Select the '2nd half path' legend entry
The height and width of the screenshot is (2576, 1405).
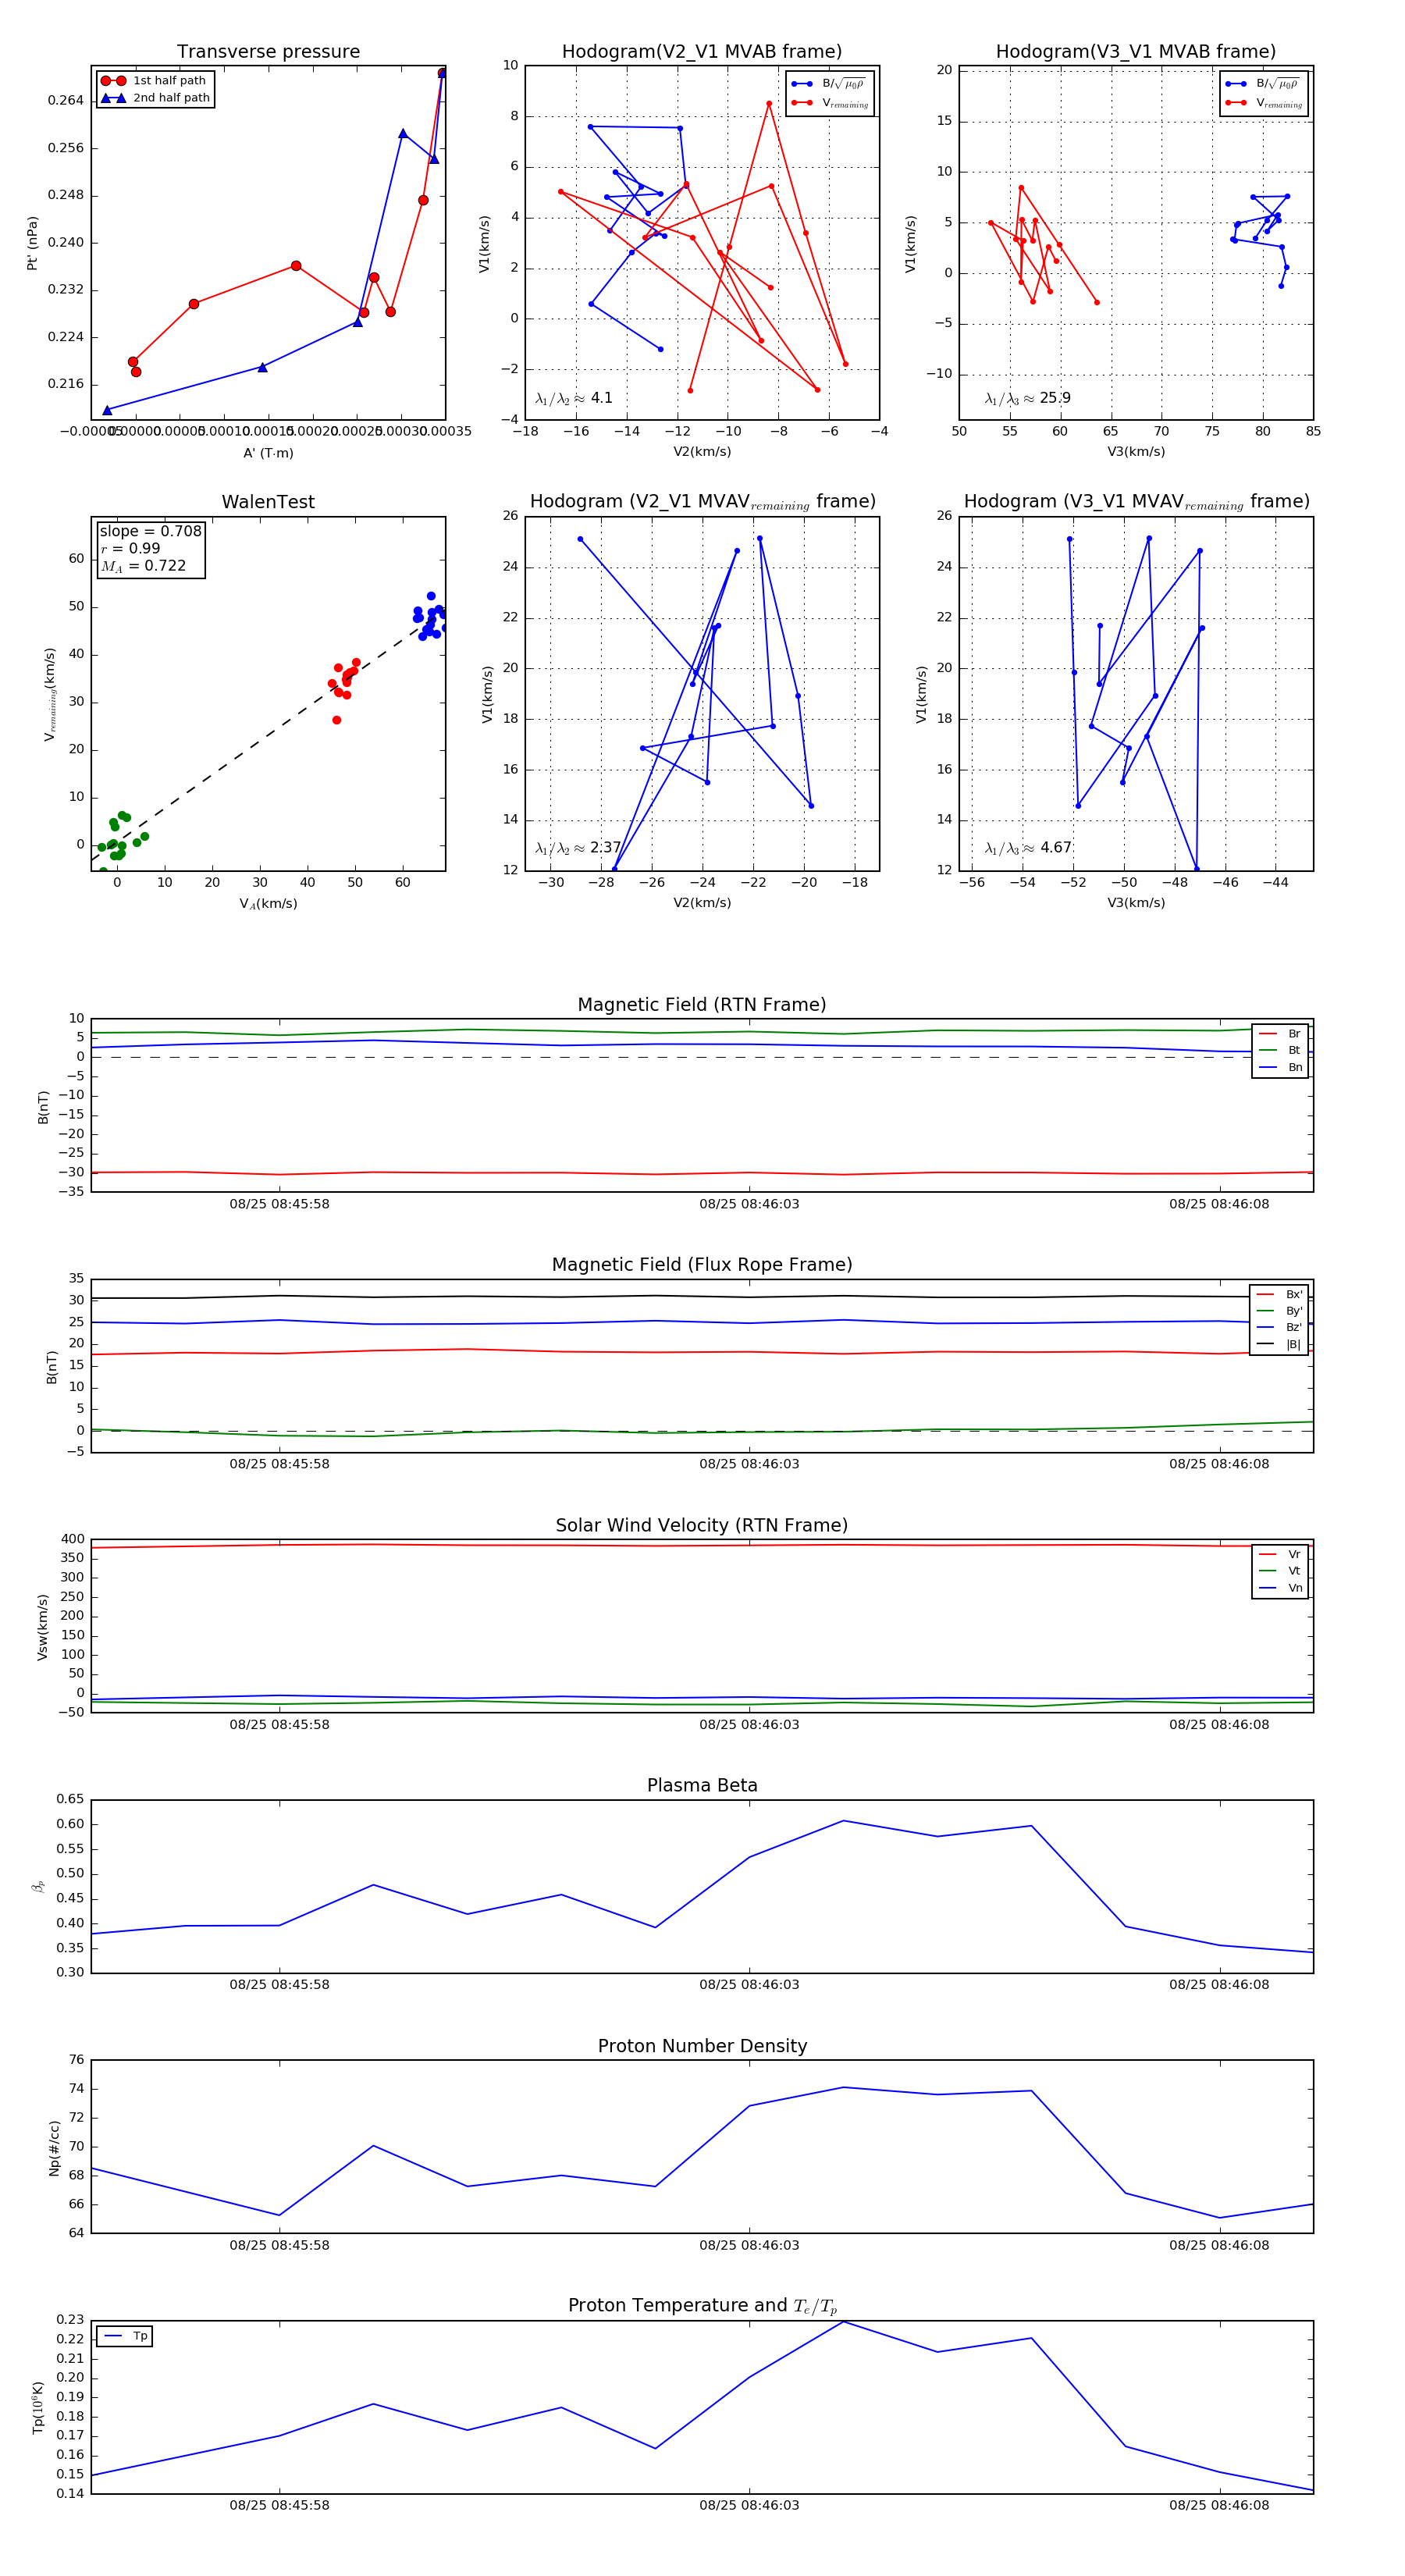point(155,98)
